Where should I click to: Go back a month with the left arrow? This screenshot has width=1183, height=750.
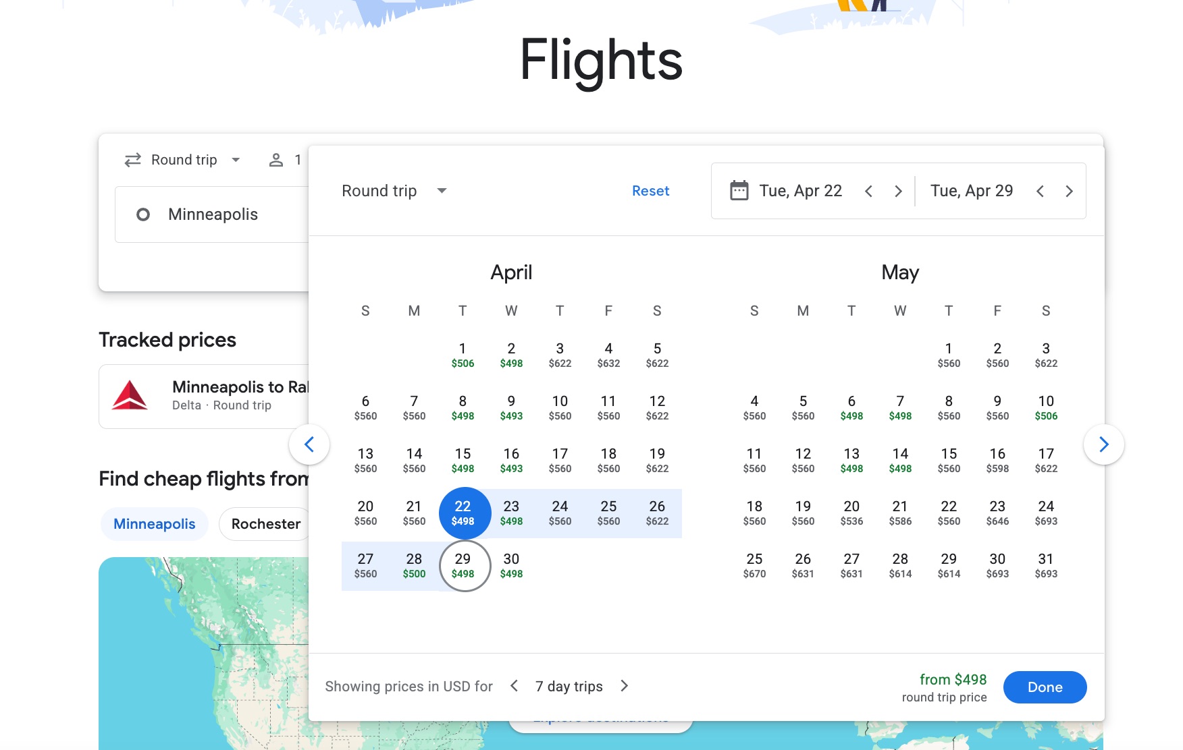pyautogui.click(x=310, y=444)
